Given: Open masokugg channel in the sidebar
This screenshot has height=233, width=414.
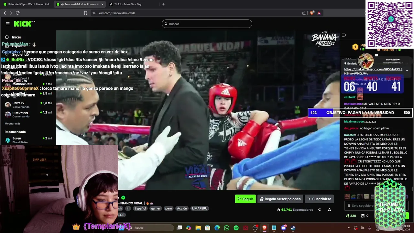Looking at the screenshot, I should (28, 114).
